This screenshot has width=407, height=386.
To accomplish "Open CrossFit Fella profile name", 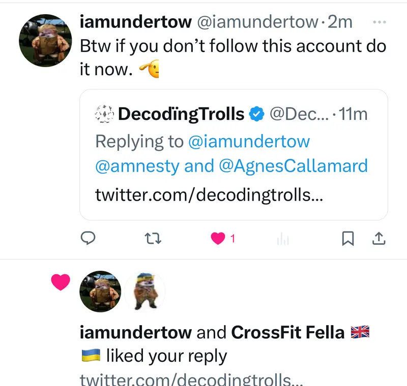I will [x=288, y=332].
